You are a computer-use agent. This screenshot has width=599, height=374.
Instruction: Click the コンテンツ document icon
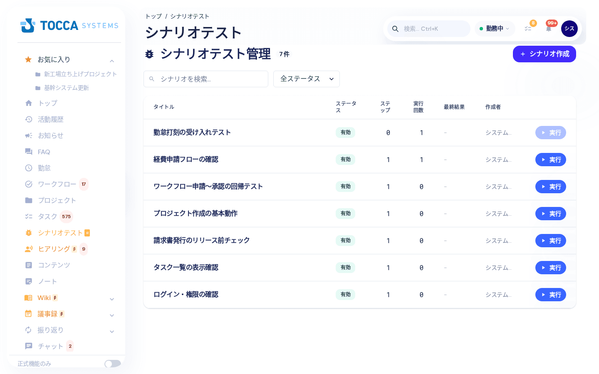point(29,265)
